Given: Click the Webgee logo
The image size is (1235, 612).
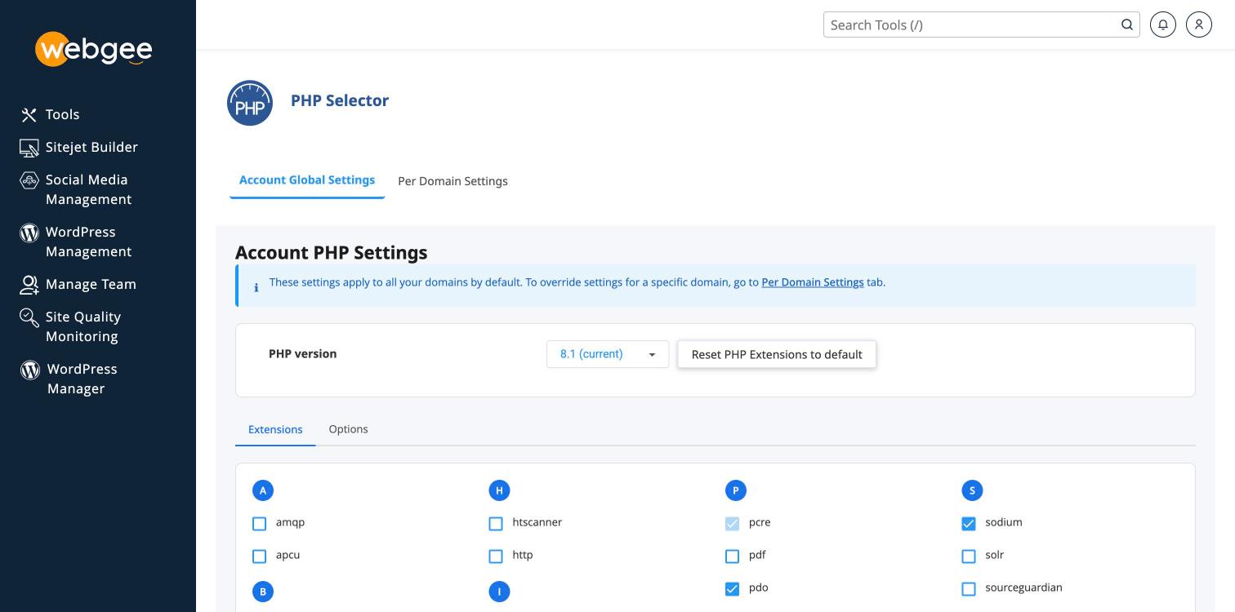Looking at the screenshot, I should 93,49.
